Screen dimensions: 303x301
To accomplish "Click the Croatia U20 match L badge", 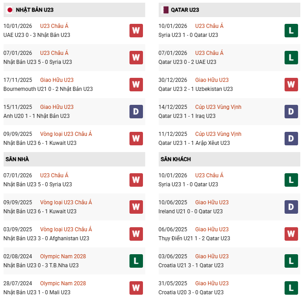I will coord(291,288).
